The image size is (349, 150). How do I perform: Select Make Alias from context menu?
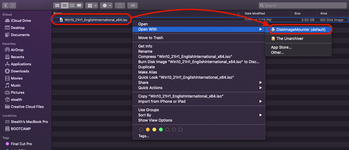coord(199,72)
